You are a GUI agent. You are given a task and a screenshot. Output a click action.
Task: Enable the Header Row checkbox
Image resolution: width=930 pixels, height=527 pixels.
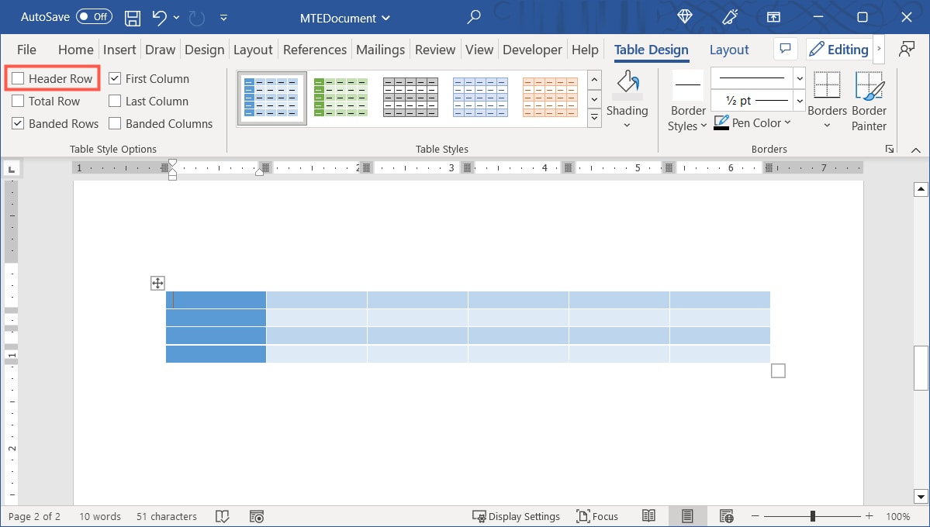[x=18, y=78]
